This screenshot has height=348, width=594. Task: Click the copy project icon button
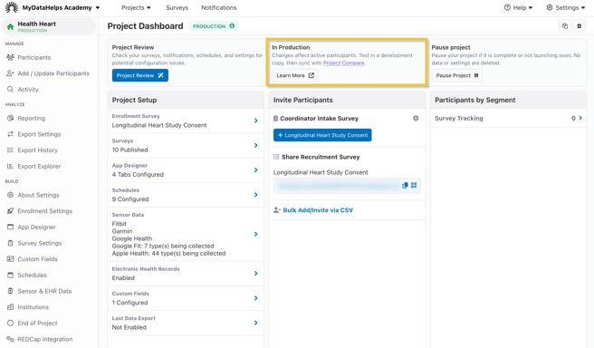[565, 25]
